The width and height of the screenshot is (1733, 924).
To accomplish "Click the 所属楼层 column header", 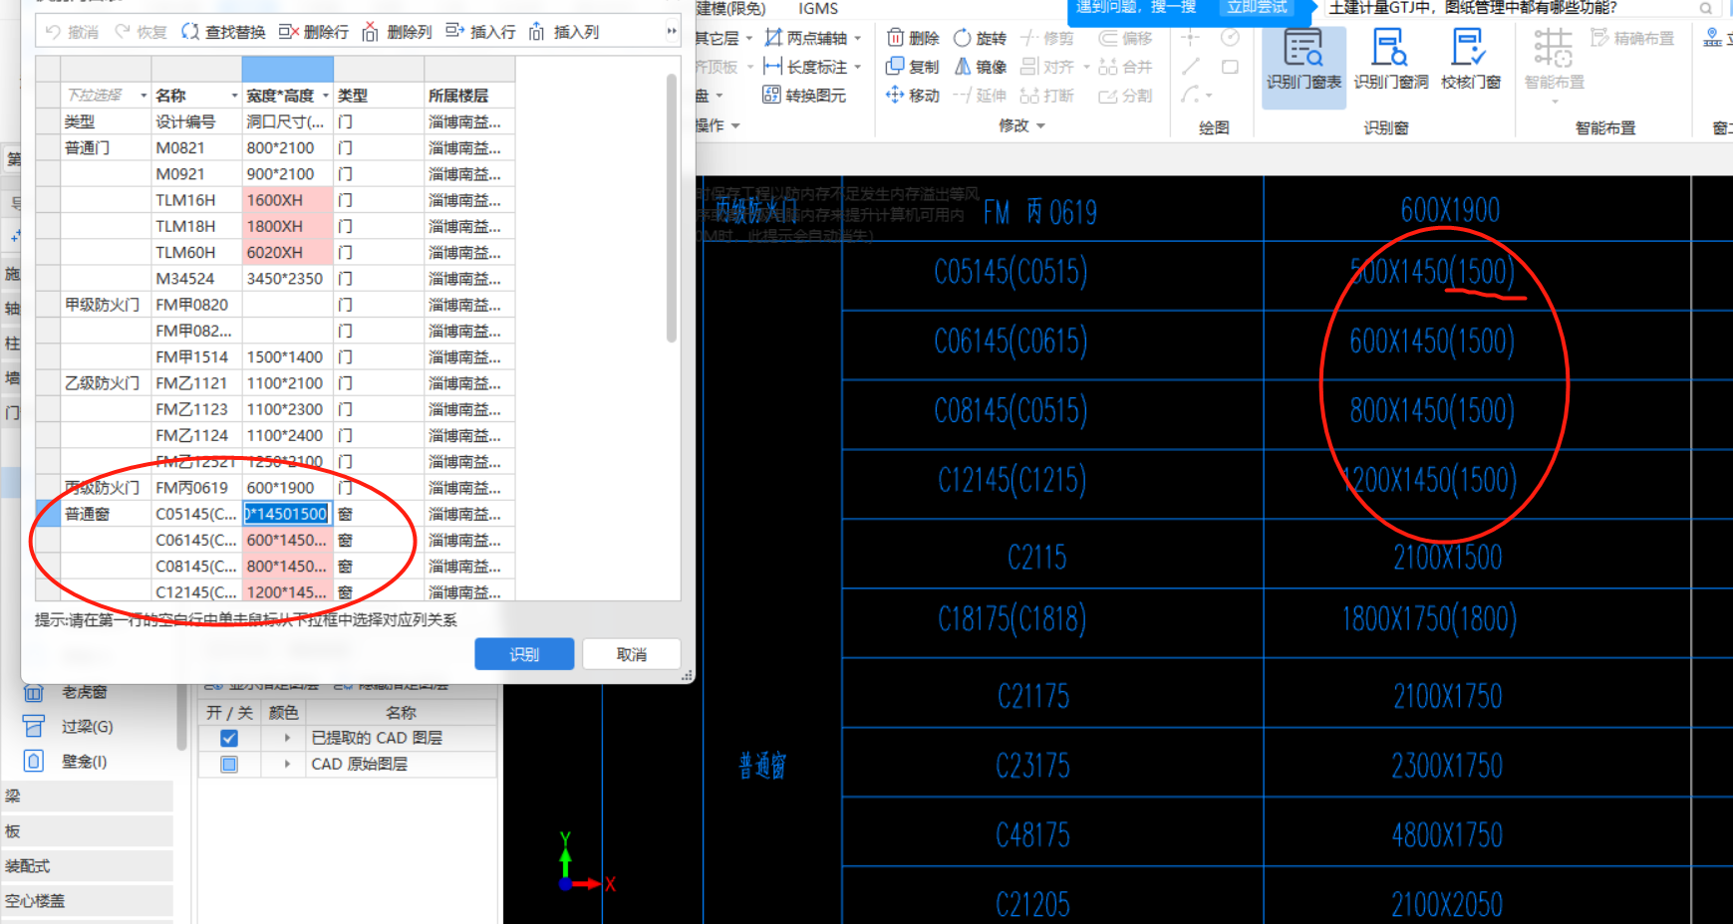I will [469, 96].
